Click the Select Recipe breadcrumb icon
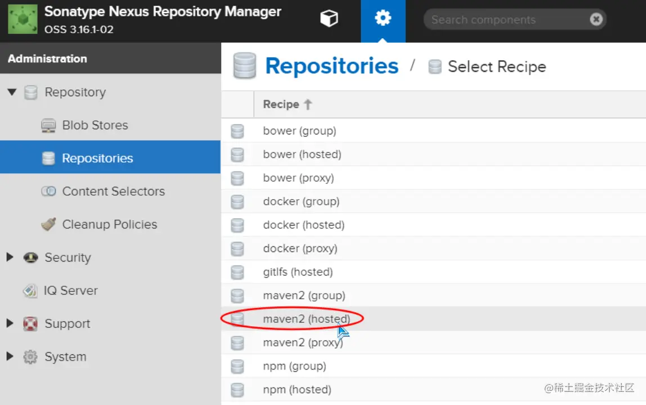646x405 pixels. point(434,66)
